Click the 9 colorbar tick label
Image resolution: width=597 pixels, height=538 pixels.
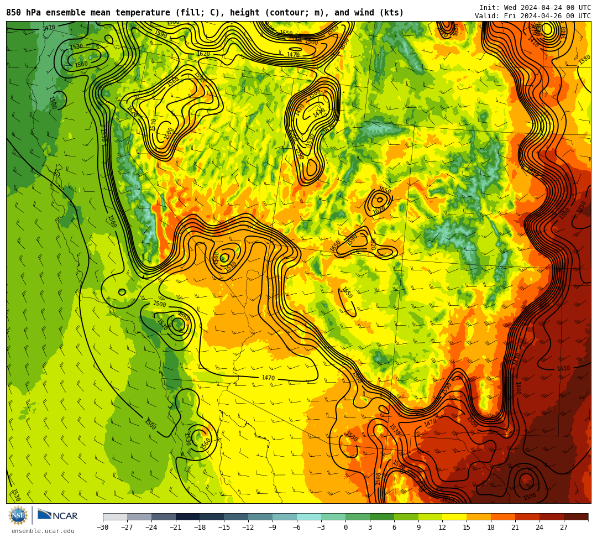[x=418, y=527]
